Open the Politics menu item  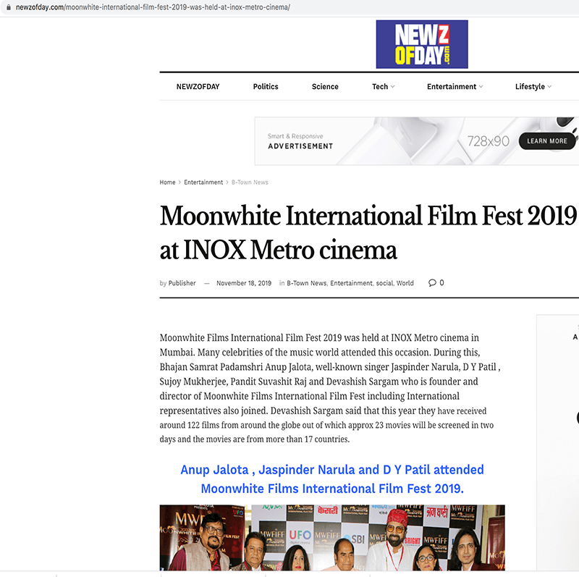[266, 86]
